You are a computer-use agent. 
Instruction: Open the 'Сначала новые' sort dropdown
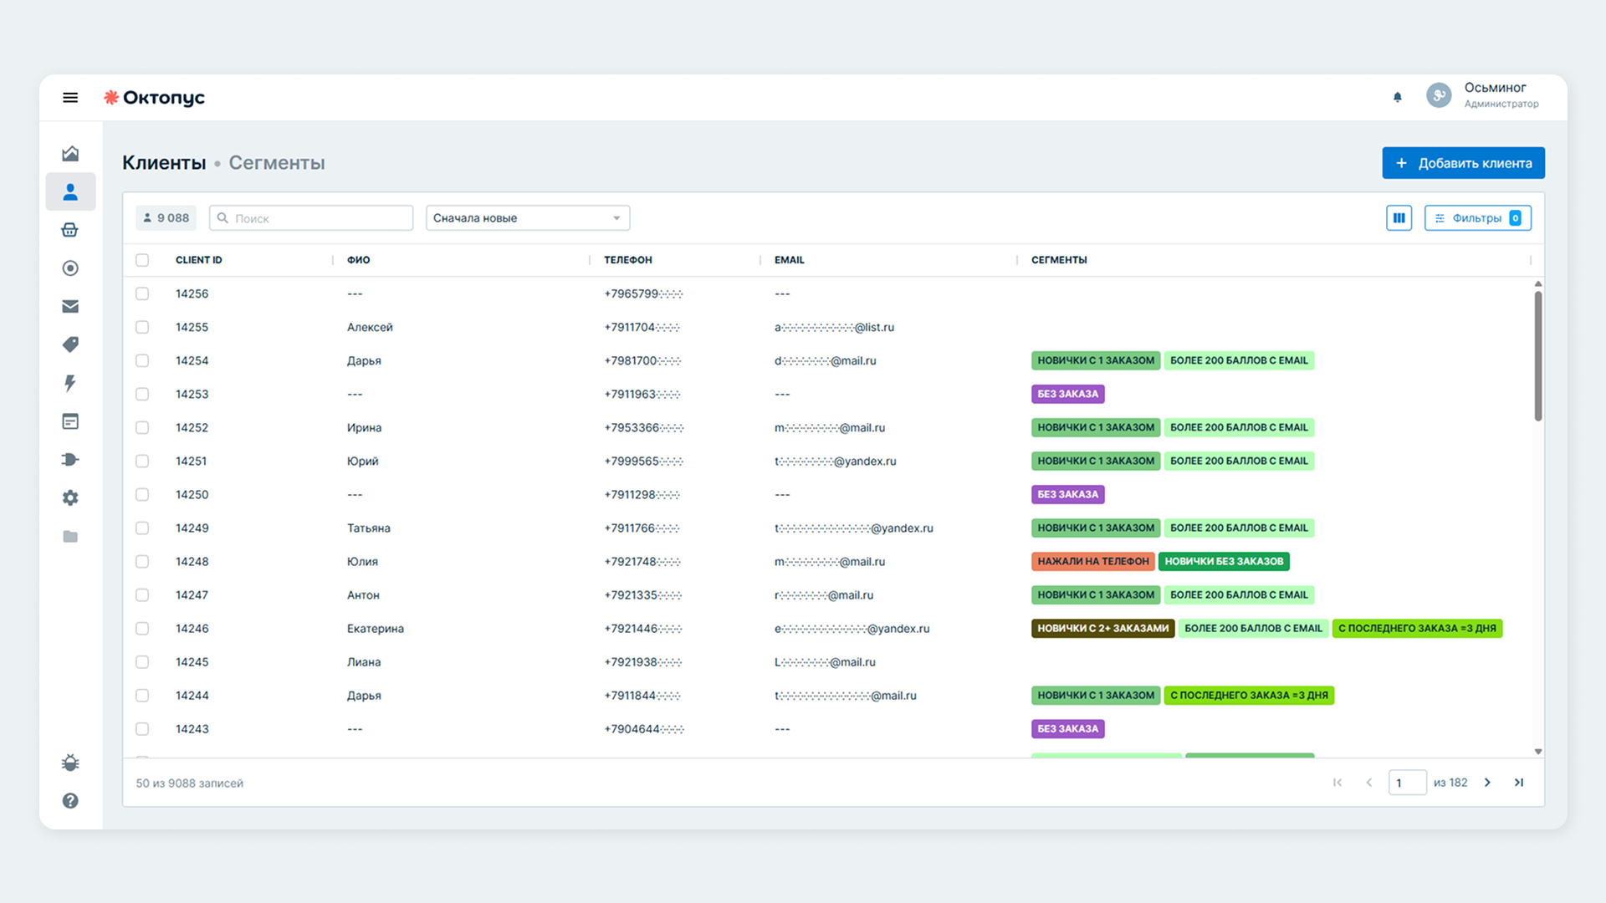pos(528,218)
